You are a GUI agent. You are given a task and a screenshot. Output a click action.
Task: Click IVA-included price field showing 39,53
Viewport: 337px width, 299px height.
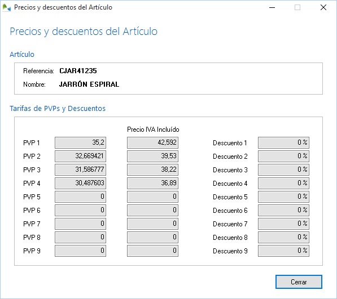tap(152, 156)
